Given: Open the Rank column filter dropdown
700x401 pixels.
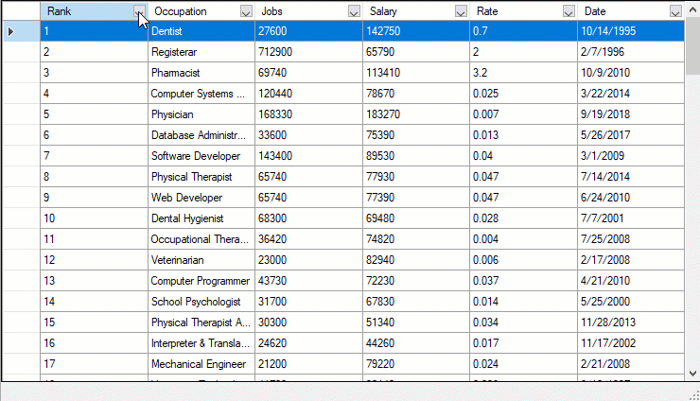Looking at the screenshot, I should [x=139, y=11].
